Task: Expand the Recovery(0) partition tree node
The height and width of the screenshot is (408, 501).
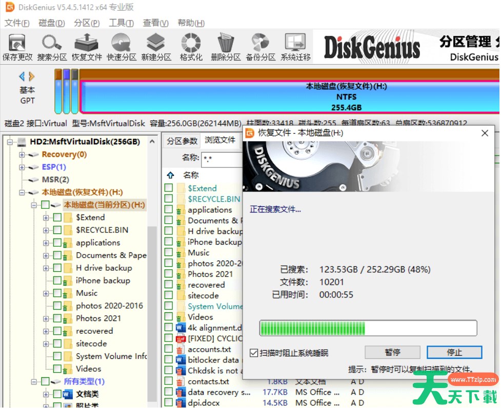Action: [x=22, y=155]
